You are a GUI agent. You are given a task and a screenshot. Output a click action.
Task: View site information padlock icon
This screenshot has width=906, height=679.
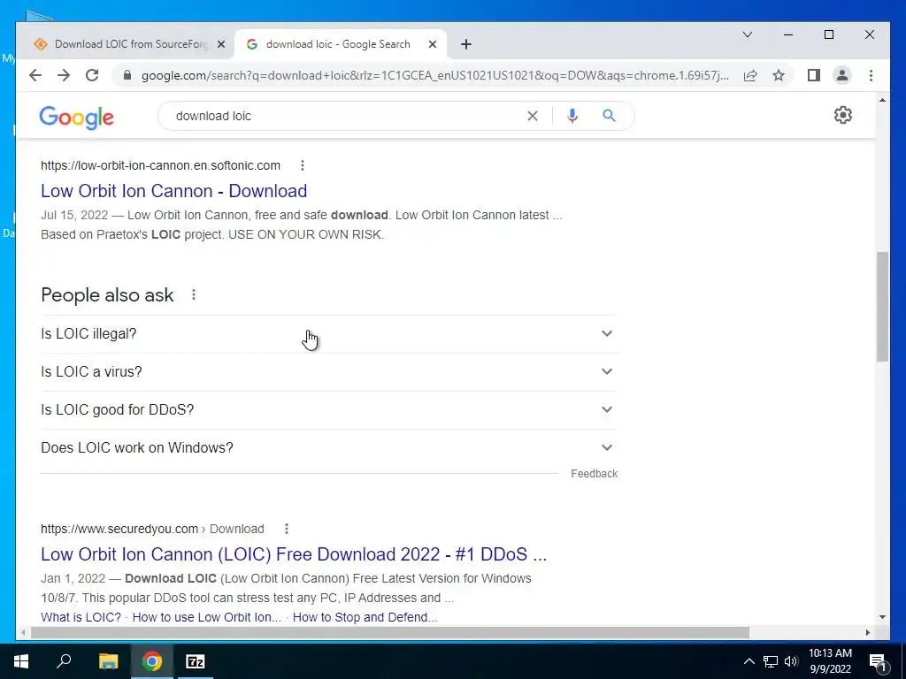[127, 76]
